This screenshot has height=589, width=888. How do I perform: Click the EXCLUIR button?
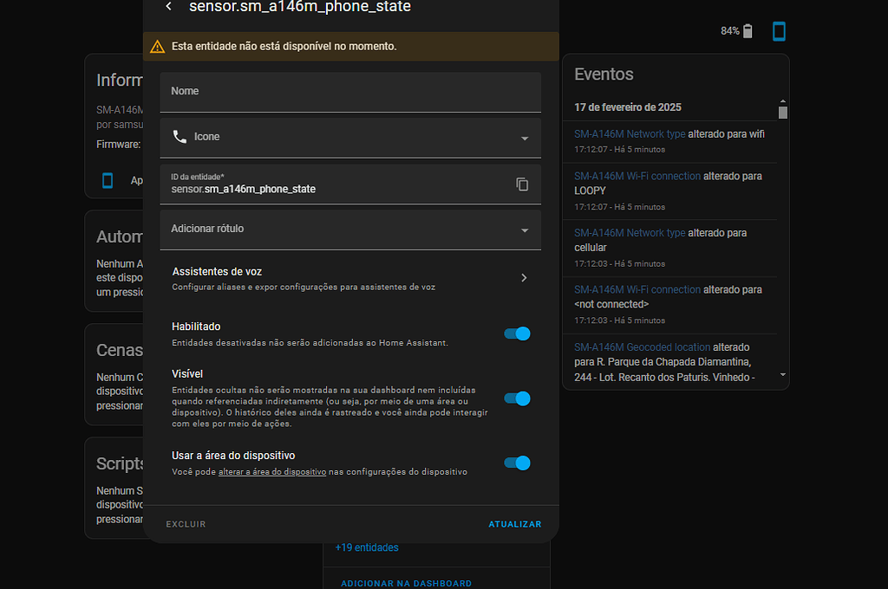pos(185,523)
